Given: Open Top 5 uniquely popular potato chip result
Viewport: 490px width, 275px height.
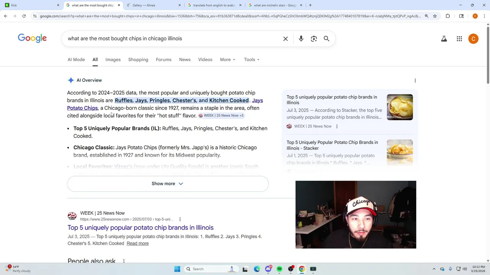Looking at the screenshot, I should [x=140, y=228].
